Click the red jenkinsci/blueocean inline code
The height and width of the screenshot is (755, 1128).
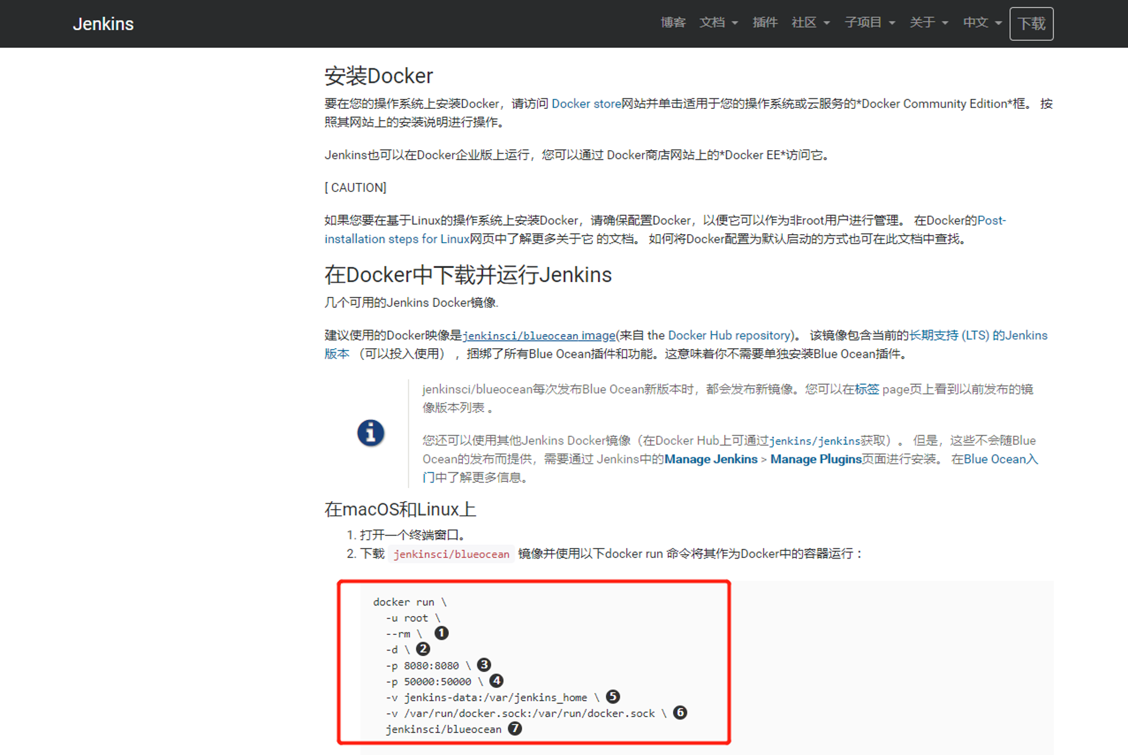tap(451, 554)
